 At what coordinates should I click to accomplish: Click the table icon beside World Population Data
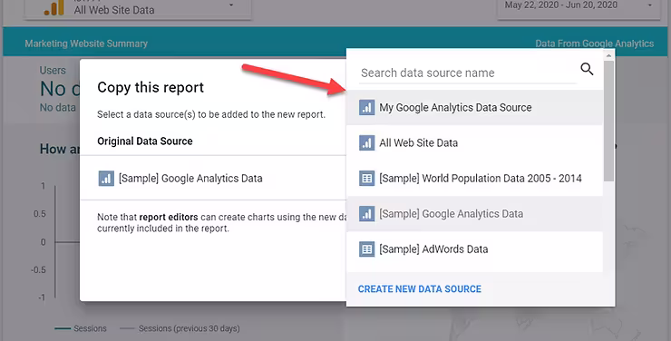pos(366,179)
